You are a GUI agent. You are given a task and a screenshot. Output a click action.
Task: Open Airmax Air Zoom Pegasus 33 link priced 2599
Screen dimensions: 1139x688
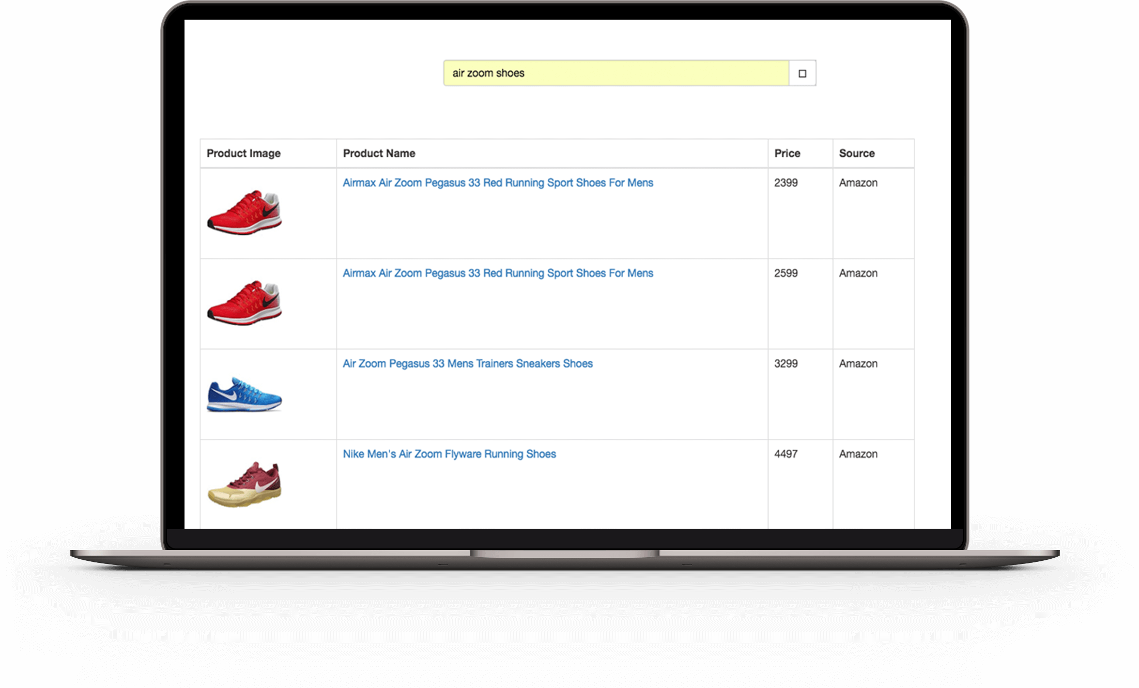(498, 273)
